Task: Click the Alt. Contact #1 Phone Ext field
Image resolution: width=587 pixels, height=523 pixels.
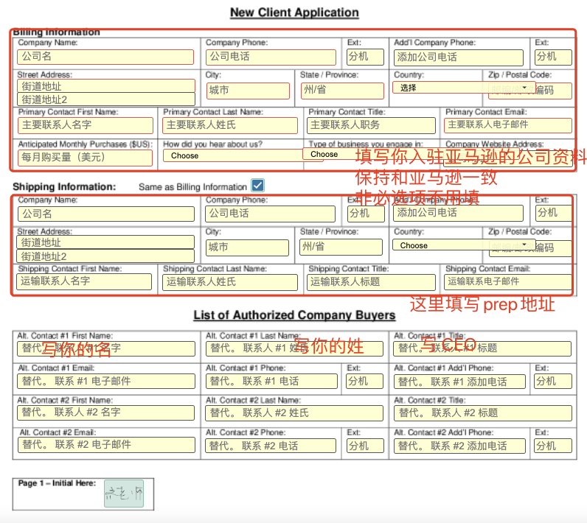Action: coord(364,382)
